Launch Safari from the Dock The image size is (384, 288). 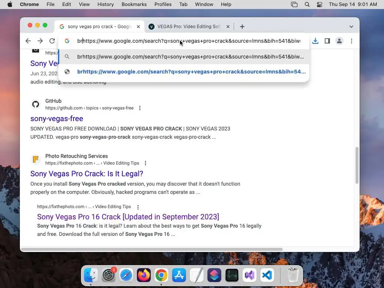click(126, 275)
